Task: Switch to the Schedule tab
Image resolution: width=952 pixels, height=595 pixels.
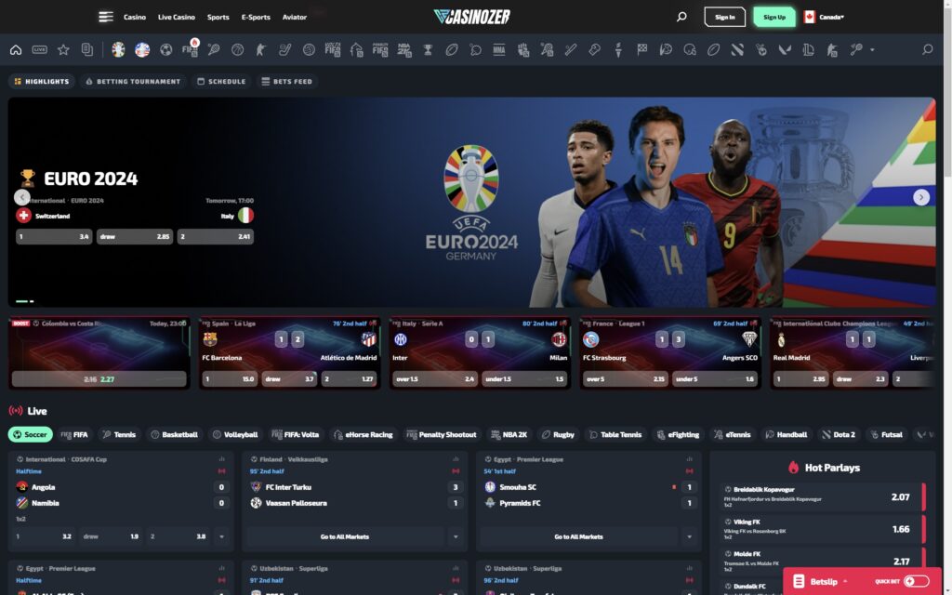Action: (x=221, y=82)
